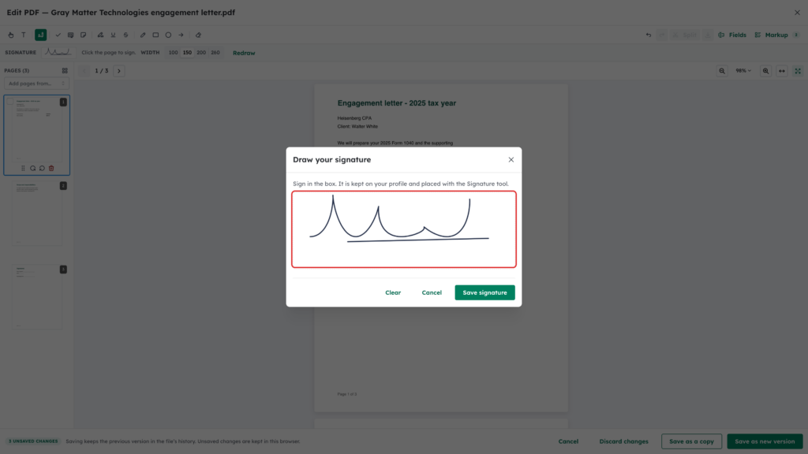The width and height of the screenshot is (808, 454).
Task: Select the highlighter tool
Action: pos(100,35)
